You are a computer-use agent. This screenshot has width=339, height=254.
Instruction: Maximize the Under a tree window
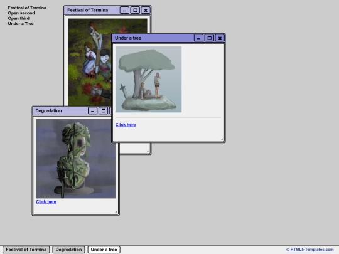(209, 38)
